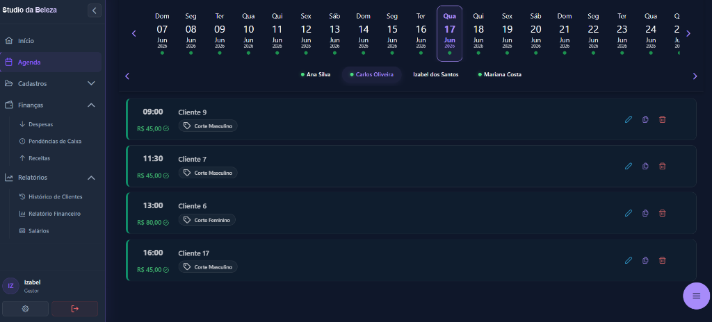Image resolution: width=712 pixels, height=322 pixels.
Task: Delete the 09:00 Cliente 9 appointment
Action: (663, 119)
